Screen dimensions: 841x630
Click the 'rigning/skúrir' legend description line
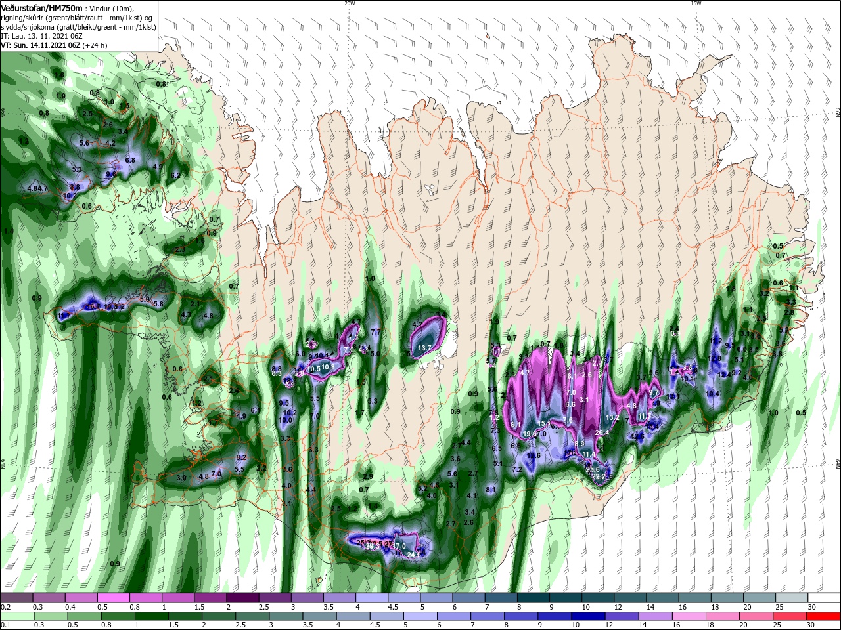click(x=76, y=18)
